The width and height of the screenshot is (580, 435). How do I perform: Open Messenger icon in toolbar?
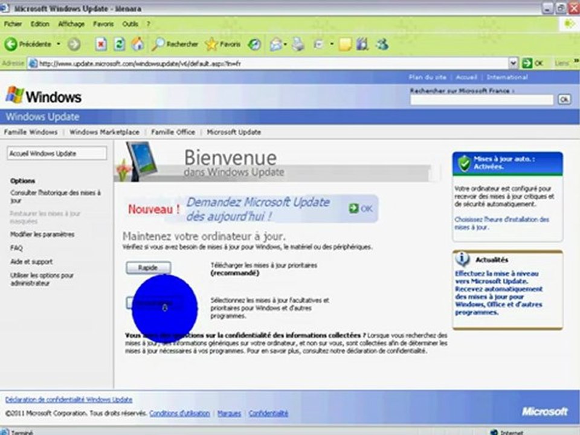382,44
